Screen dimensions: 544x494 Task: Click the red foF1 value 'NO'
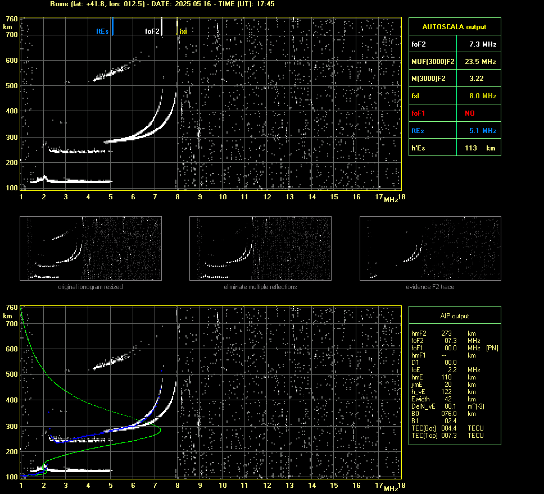pos(470,113)
